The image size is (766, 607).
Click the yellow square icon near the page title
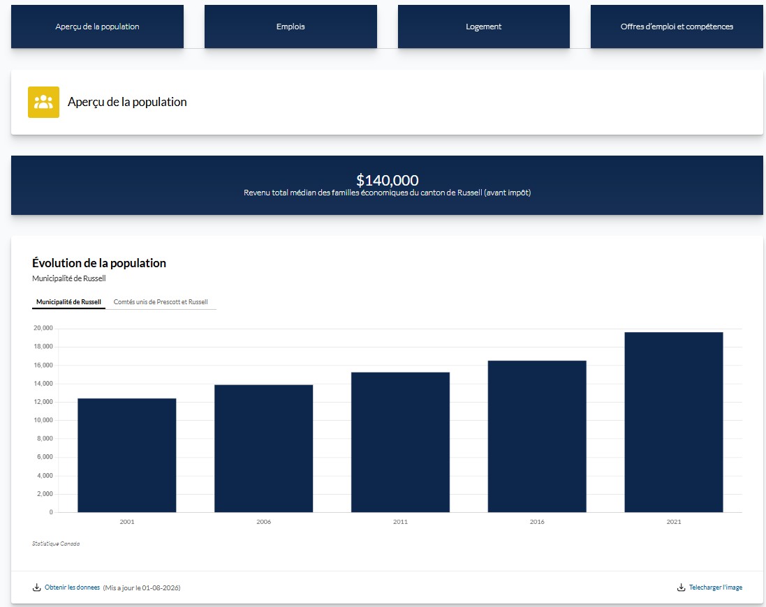point(43,102)
